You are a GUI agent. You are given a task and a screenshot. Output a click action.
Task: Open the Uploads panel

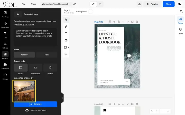[x=5, y=45]
